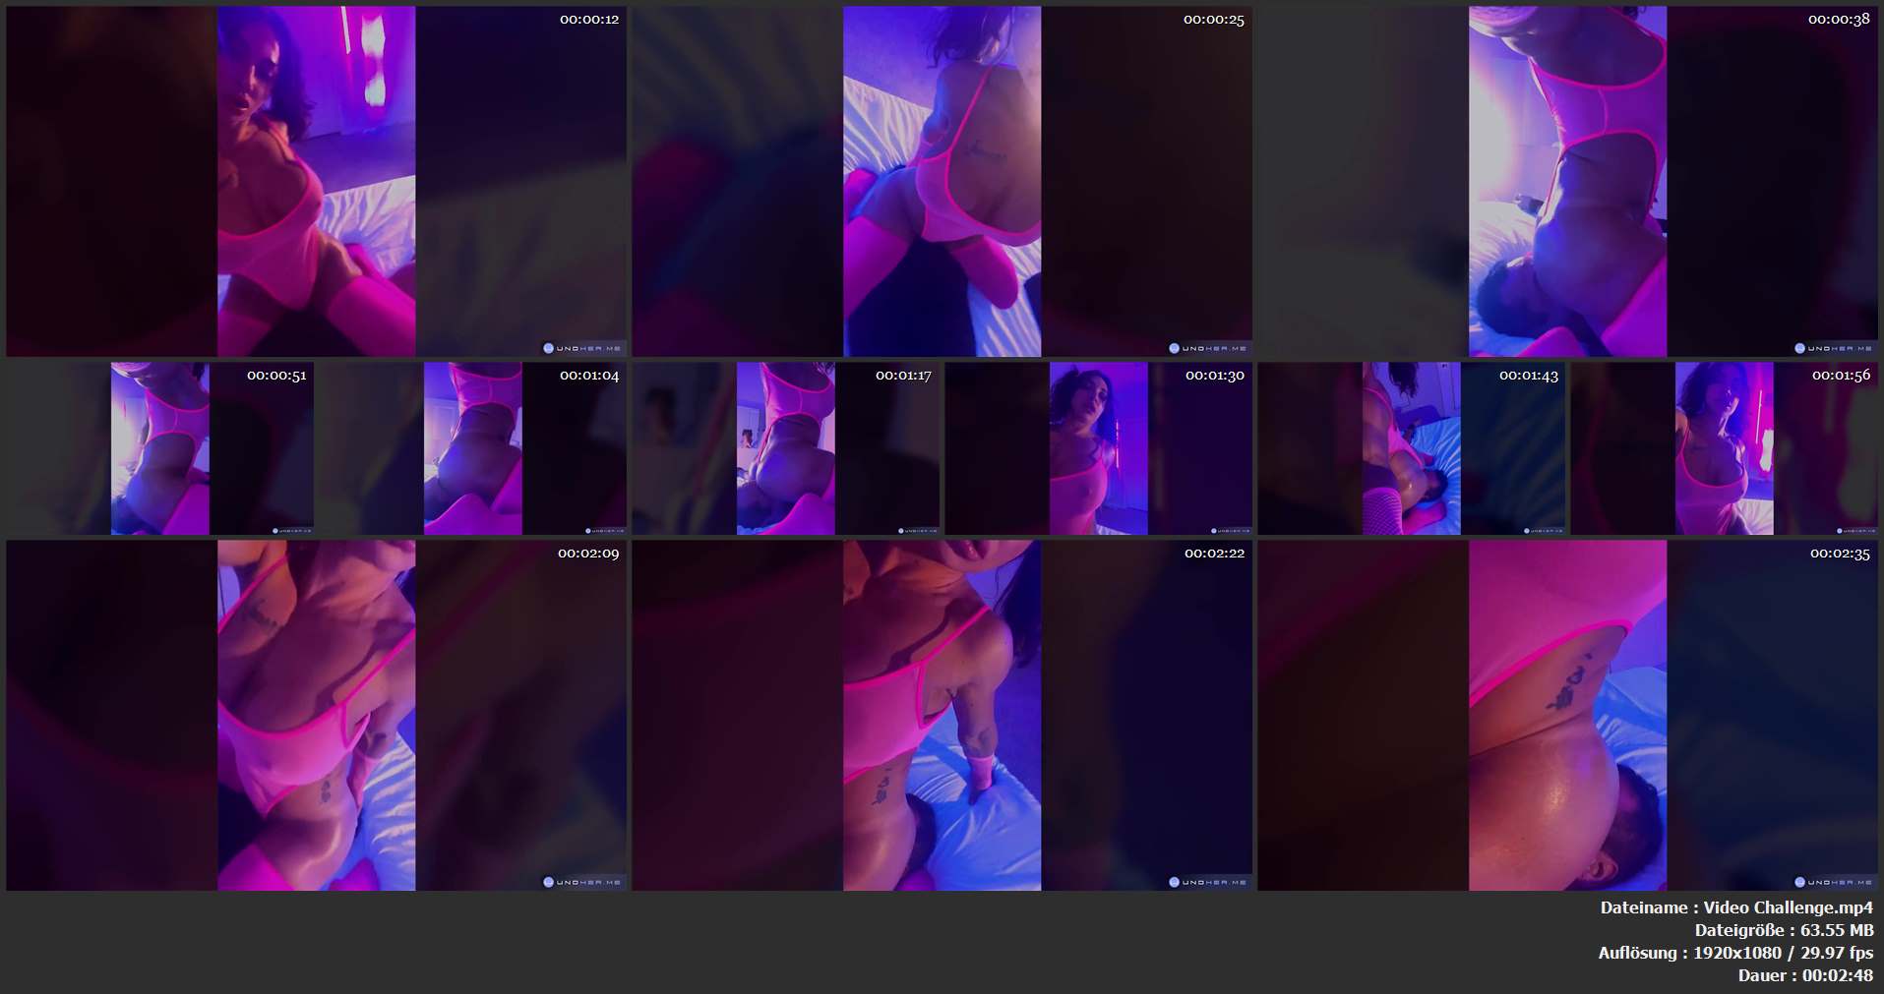Choose the frame labeled 00:01:43
This screenshot has width=1884, height=994.
coord(1411,448)
